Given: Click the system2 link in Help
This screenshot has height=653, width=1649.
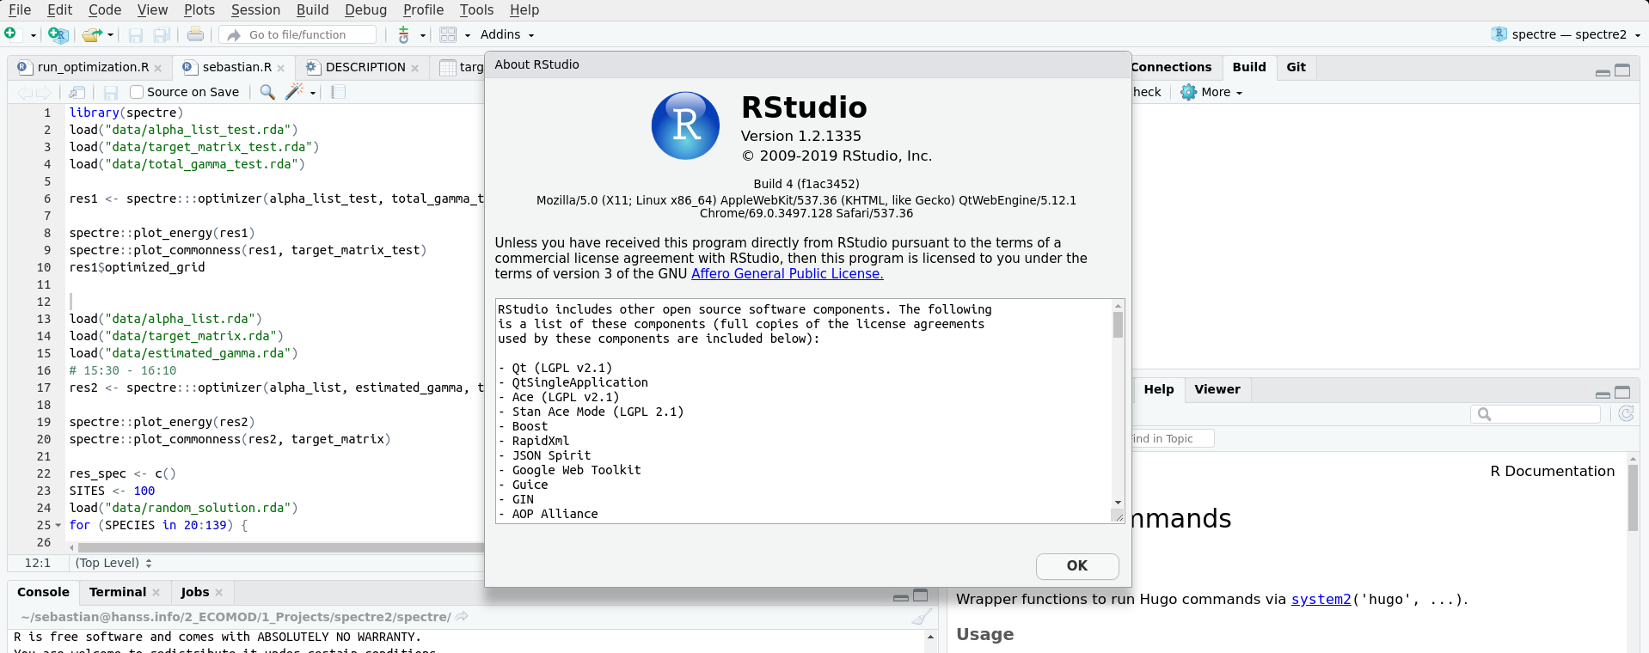Looking at the screenshot, I should click(1321, 599).
